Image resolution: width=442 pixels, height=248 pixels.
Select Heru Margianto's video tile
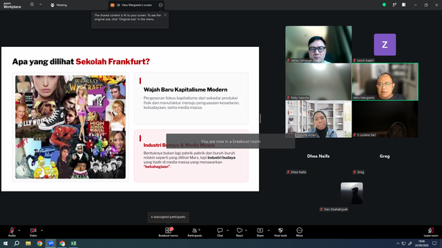point(385,81)
